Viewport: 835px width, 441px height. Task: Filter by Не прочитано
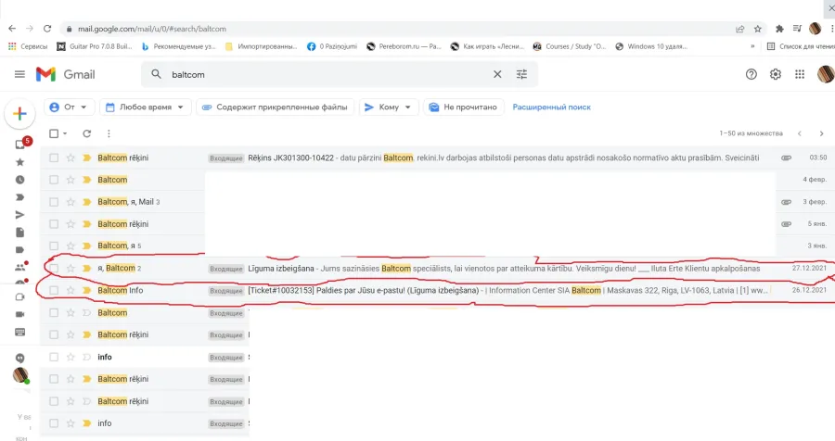[463, 107]
